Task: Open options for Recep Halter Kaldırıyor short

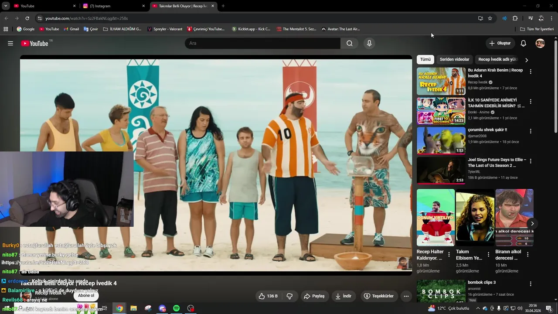Action: [x=449, y=254]
